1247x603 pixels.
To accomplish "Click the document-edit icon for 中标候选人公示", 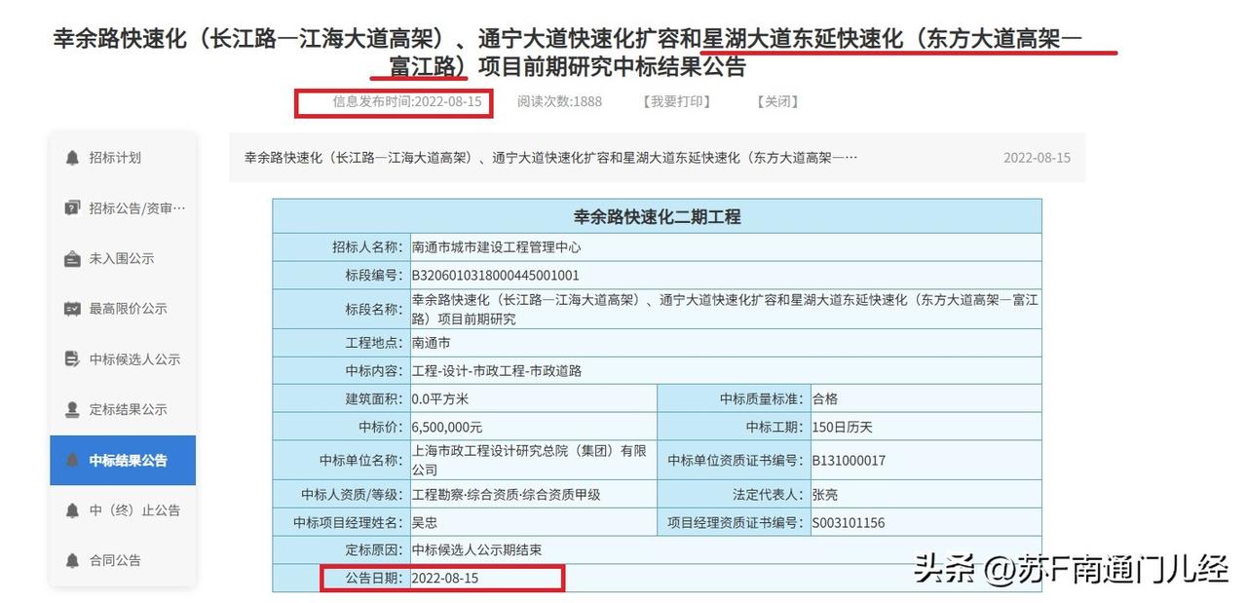I will pyautogui.click(x=70, y=359).
